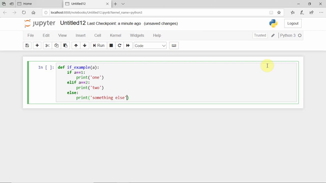326x183 pixels.
Task: Click the Logout button
Action: 293,23
